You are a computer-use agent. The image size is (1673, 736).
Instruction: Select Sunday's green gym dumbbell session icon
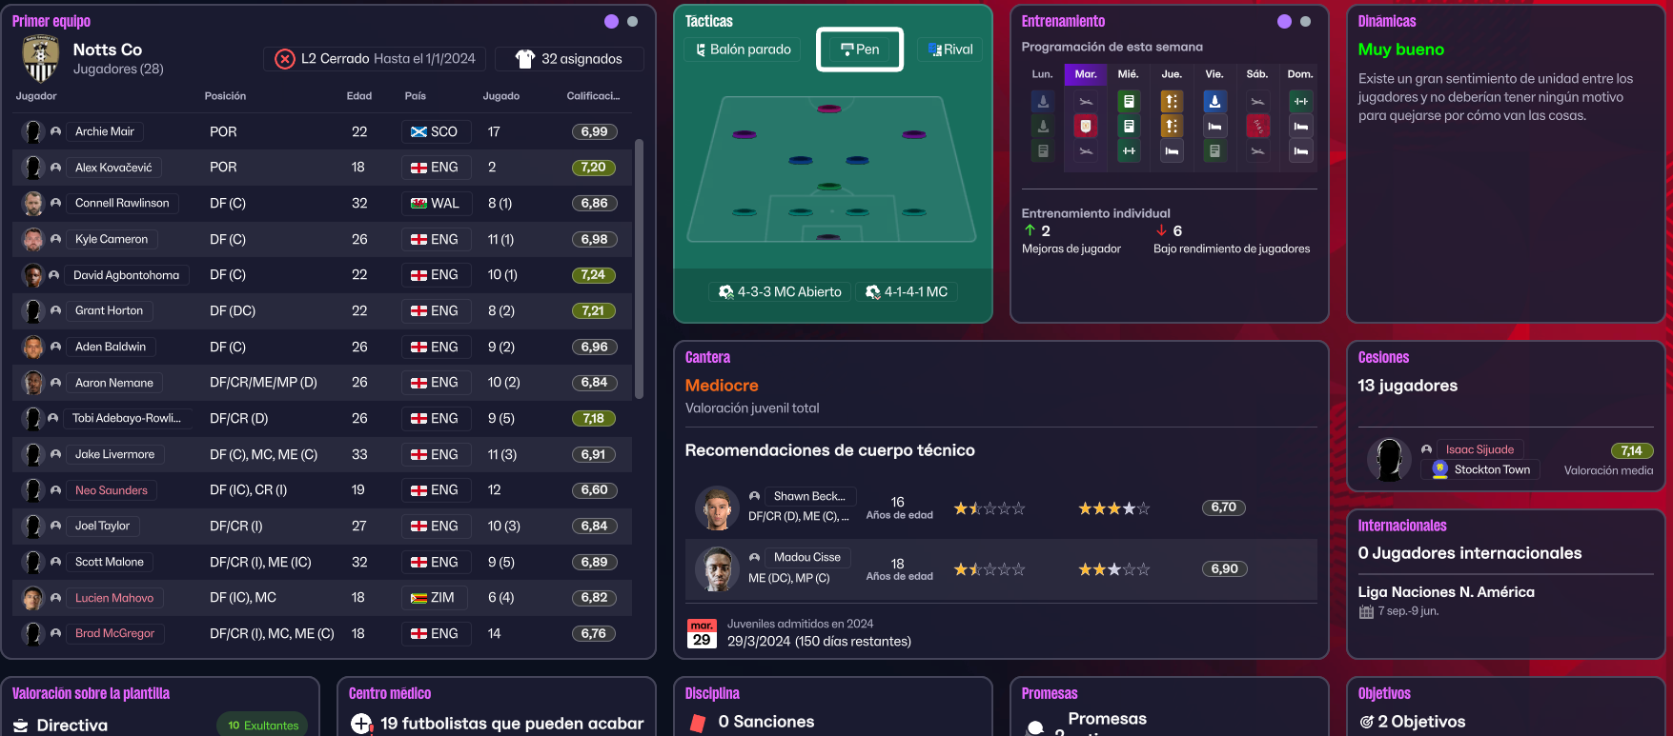click(x=1300, y=101)
